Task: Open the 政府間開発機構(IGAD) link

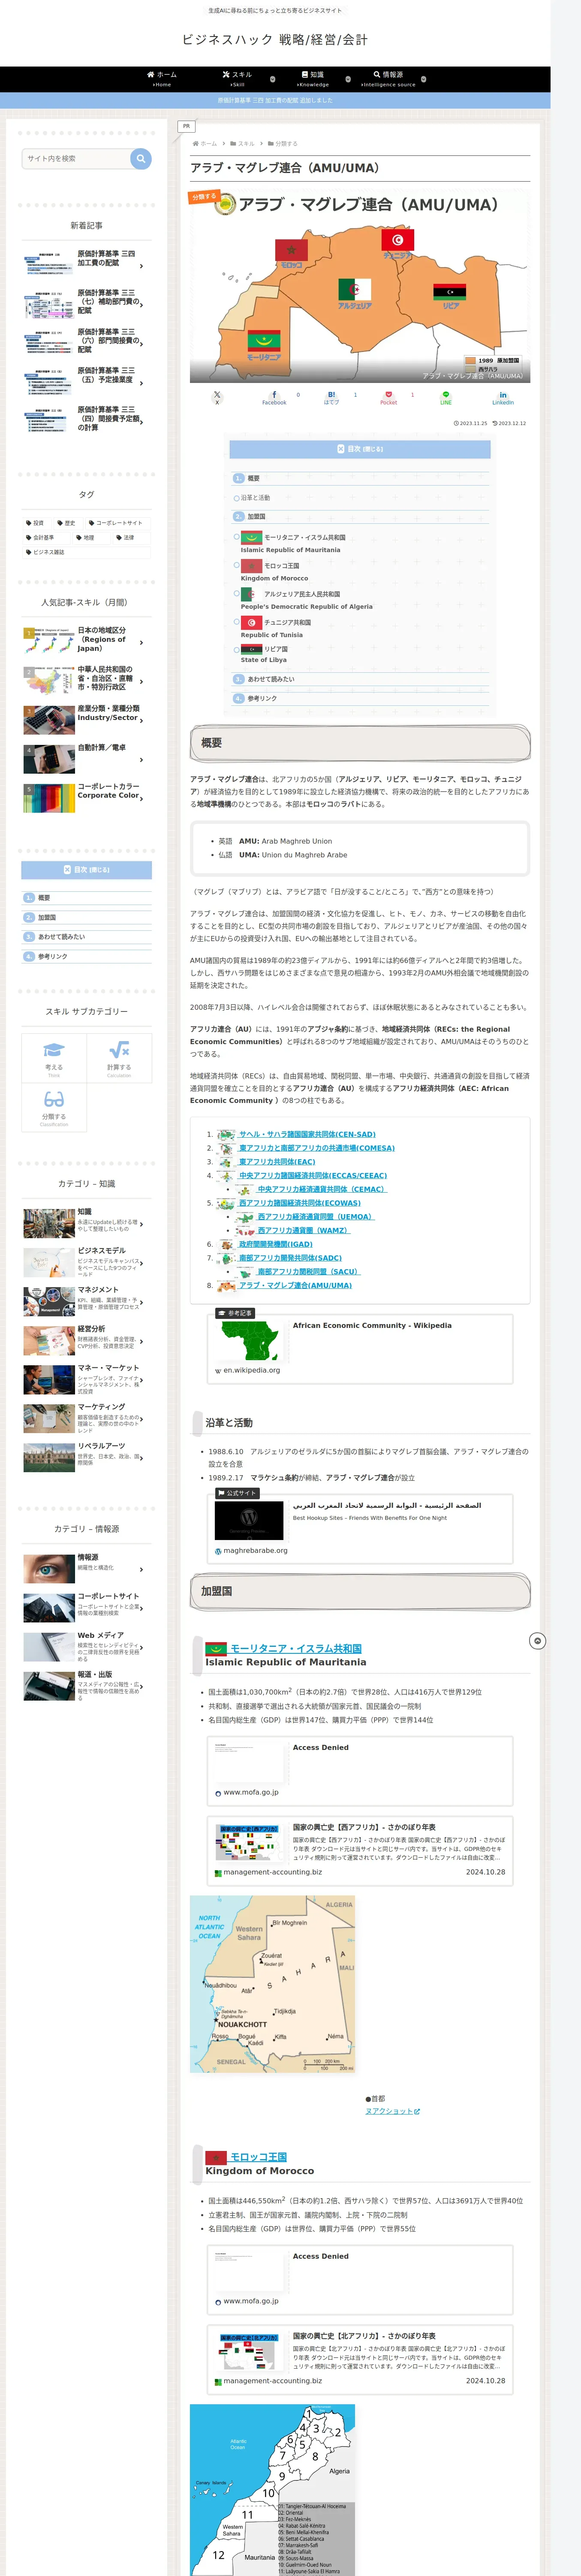Action: click(276, 1245)
